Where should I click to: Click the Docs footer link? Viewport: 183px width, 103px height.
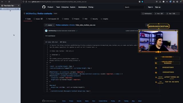[x=94, y=101]
